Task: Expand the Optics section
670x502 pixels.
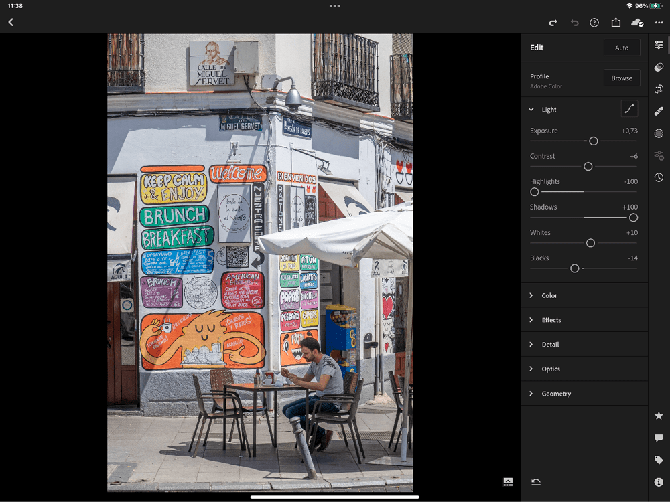Action: click(584, 369)
